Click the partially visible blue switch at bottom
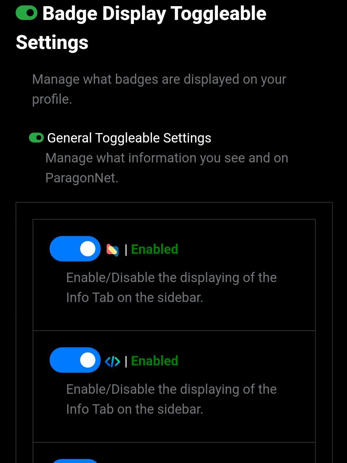 point(75,460)
